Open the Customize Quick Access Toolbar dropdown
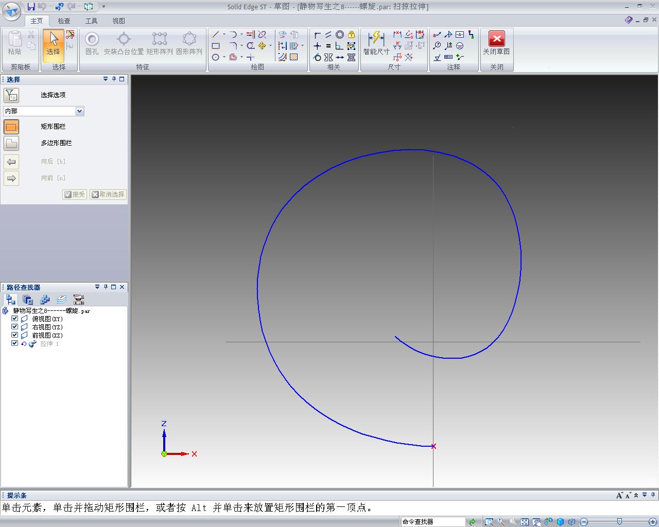Screen dimensions: 659x527 click(103, 7)
